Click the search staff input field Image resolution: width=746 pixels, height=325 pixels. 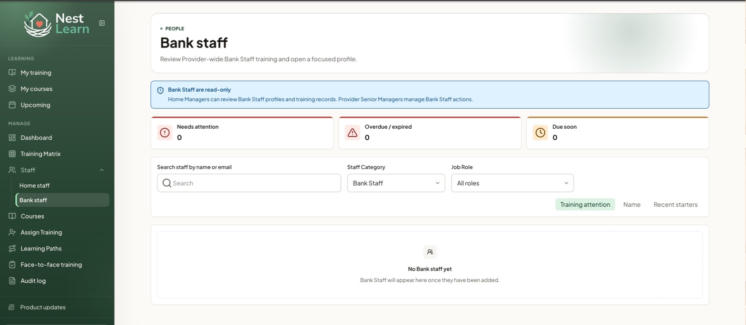point(249,183)
